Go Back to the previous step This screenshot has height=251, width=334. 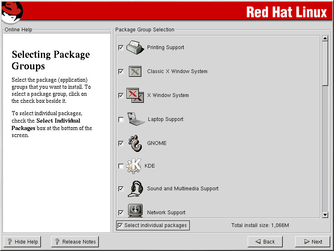[265, 242]
